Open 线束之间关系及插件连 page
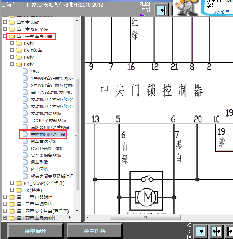233x239 pixels. click(x=52, y=176)
